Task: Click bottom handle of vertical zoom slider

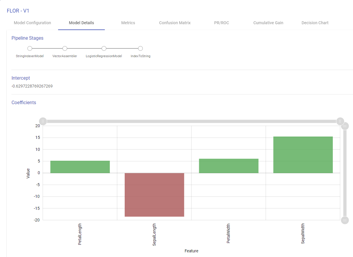Action: pyautogui.click(x=345, y=220)
